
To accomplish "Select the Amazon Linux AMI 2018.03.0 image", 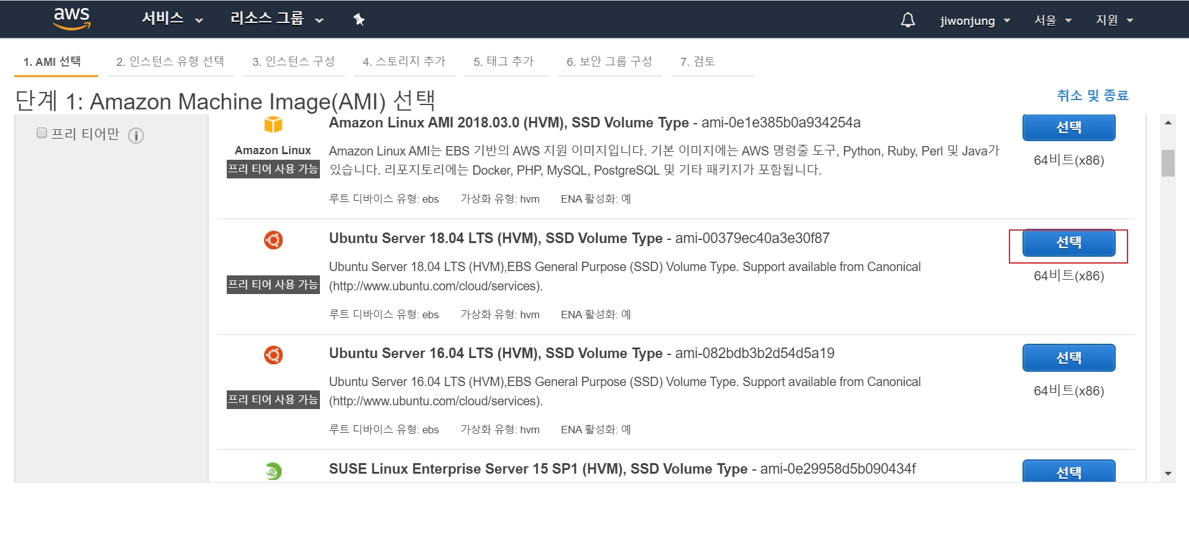I will [1068, 127].
